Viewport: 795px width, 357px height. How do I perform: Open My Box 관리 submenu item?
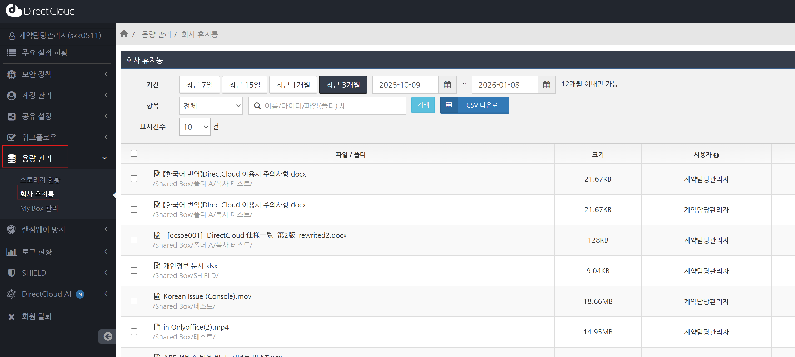click(39, 208)
